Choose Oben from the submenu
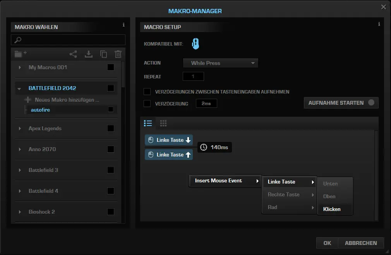 pos(335,197)
